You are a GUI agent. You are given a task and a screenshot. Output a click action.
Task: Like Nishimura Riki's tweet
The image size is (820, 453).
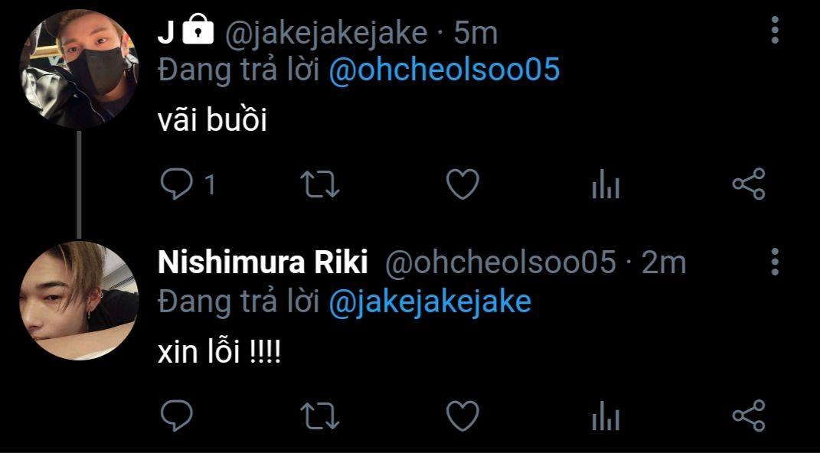[462, 416]
